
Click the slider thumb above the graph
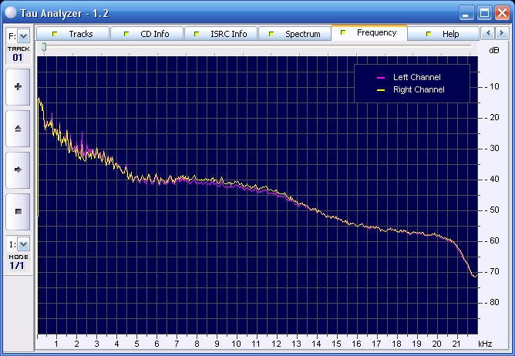pyautogui.click(x=44, y=48)
